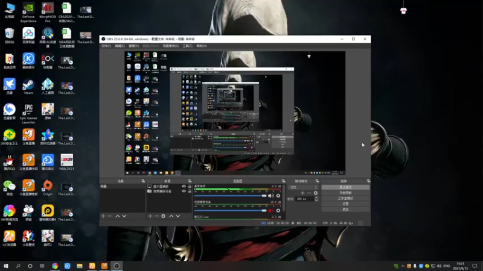Open the NBA 2K21 desktop shortcut
This screenshot has width=483, height=271.
[66, 163]
